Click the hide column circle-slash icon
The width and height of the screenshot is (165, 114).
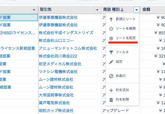point(111,76)
